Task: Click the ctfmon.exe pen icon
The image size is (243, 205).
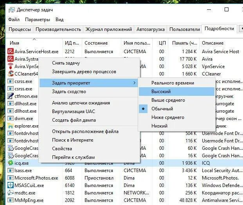Action: tap(11, 96)
